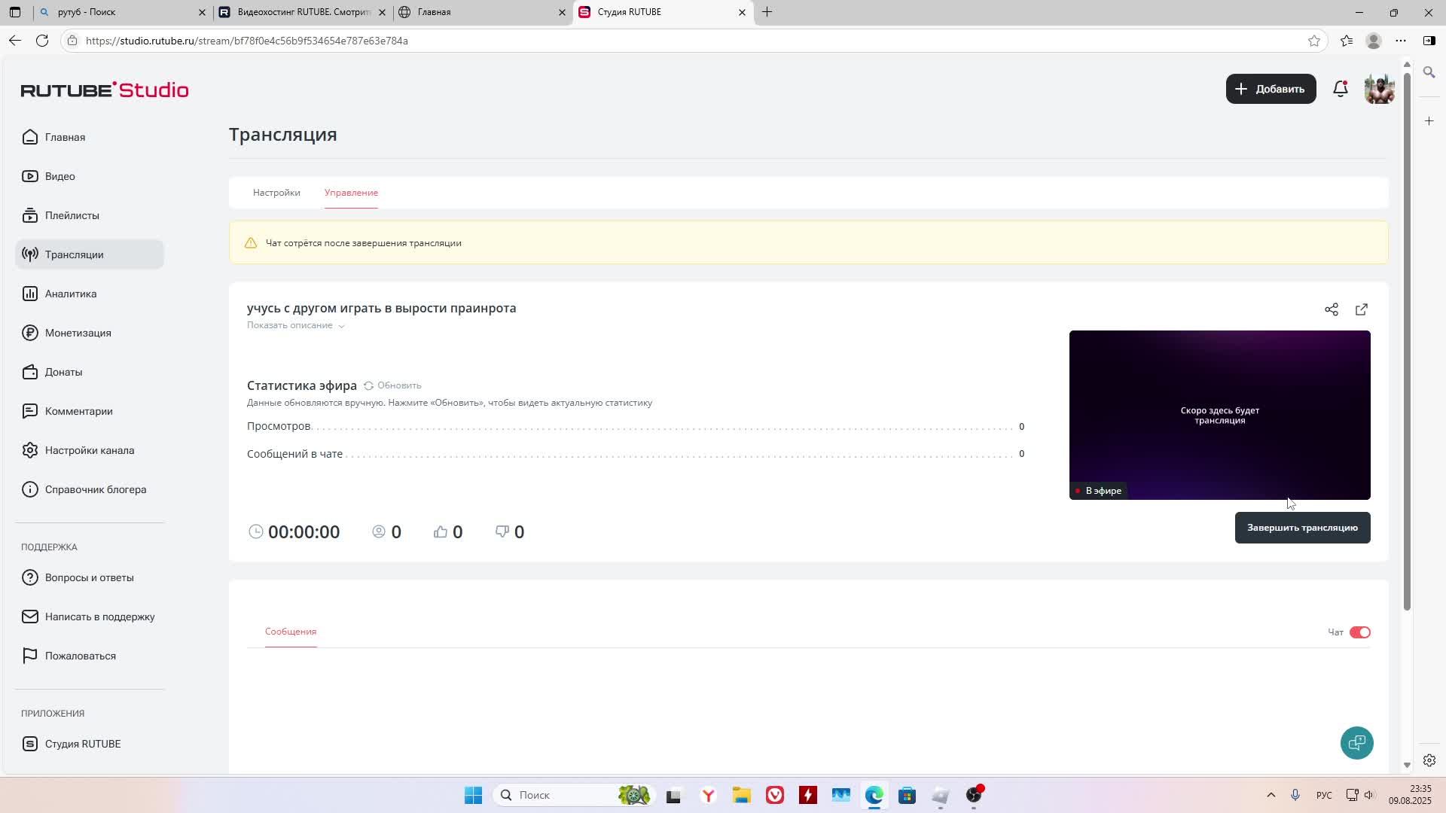The image size is (1446, 813).
Task: Open the support chat bubble icon
Action: pos(1356,743)
